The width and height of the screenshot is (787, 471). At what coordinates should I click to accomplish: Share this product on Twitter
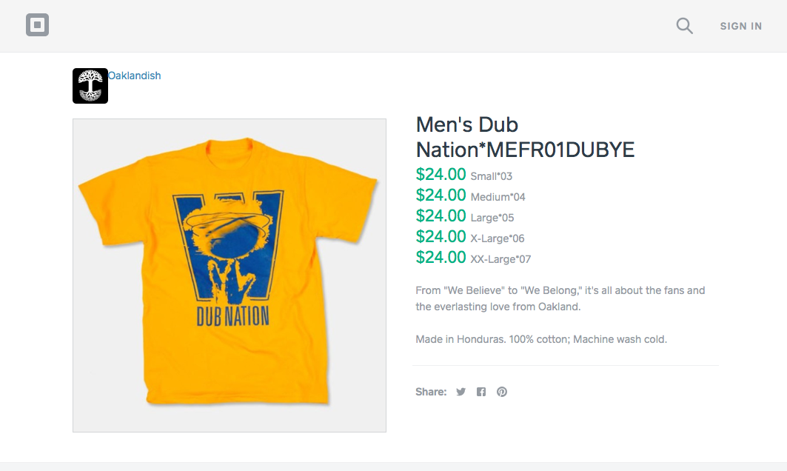461,392
